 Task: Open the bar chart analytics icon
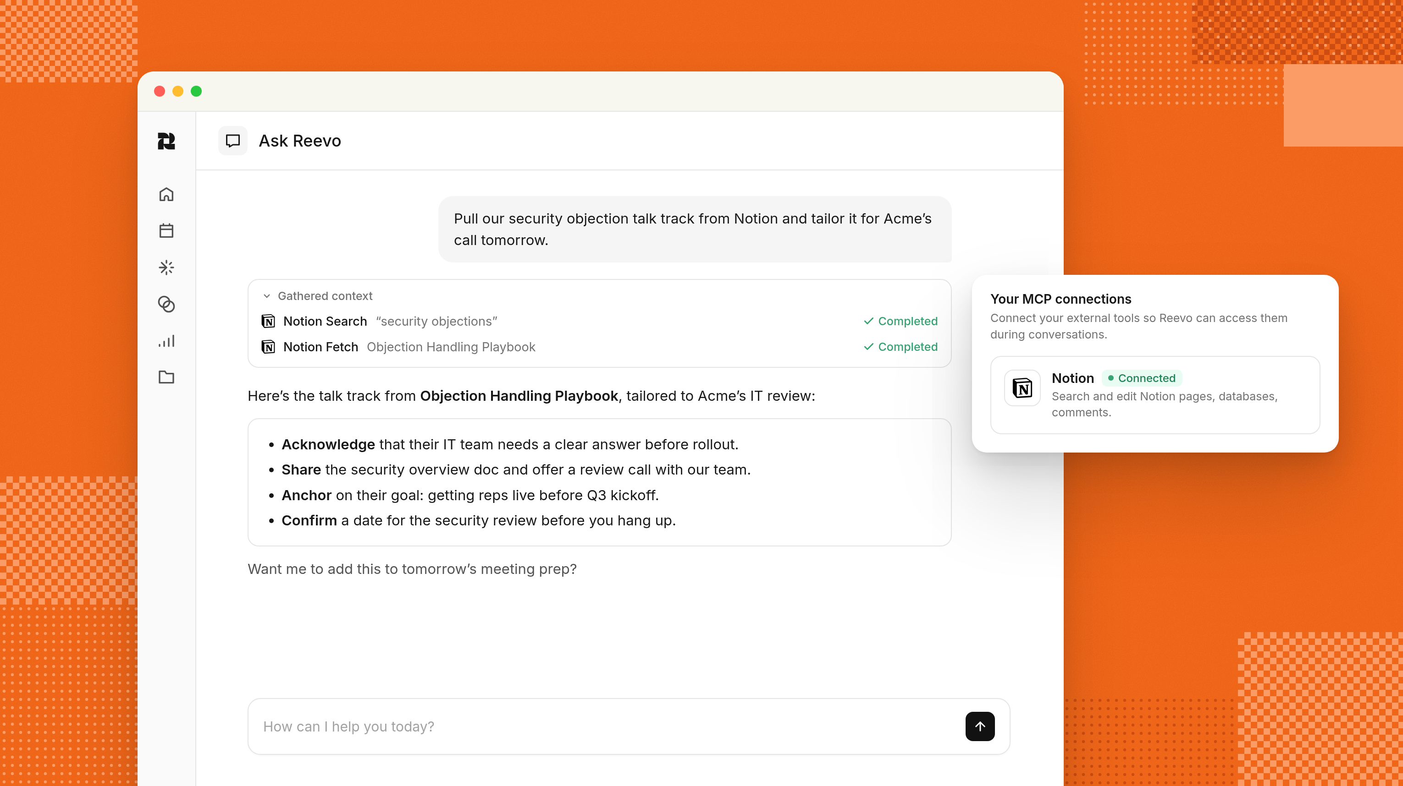(166, 341)
